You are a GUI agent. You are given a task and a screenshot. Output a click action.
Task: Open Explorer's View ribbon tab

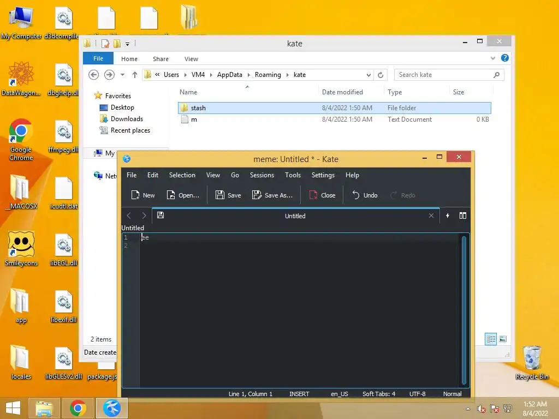(x=191, y=59)
